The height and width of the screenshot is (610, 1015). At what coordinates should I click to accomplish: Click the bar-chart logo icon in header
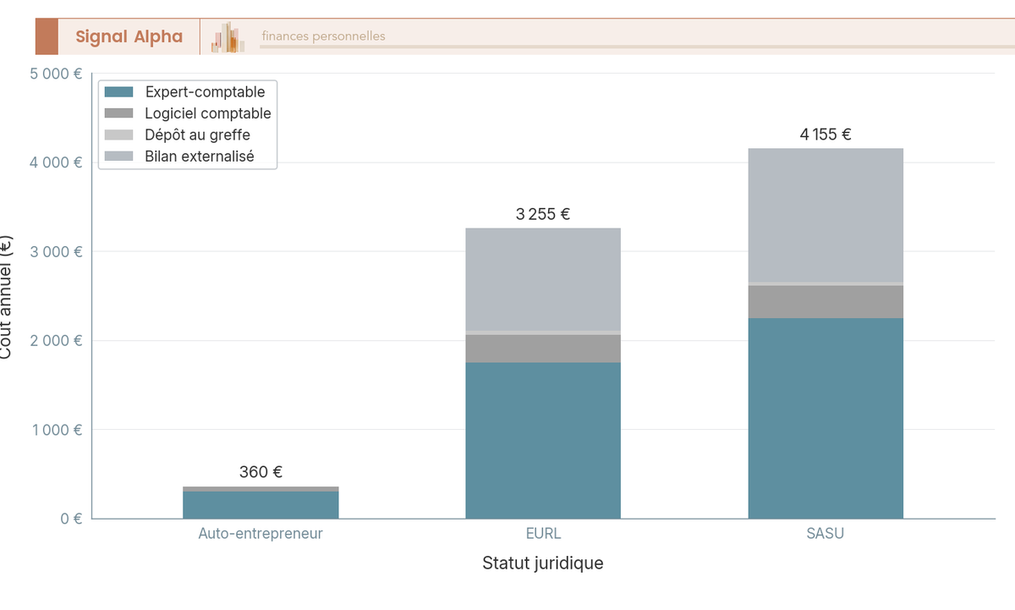point(228,37)
